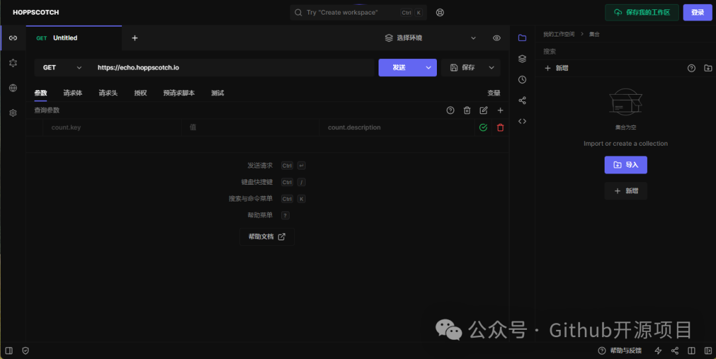The width and height of the screenshot is (716, 359).
Task: Open the Shared requests panel icon
Action: click(x=522, y=101)
